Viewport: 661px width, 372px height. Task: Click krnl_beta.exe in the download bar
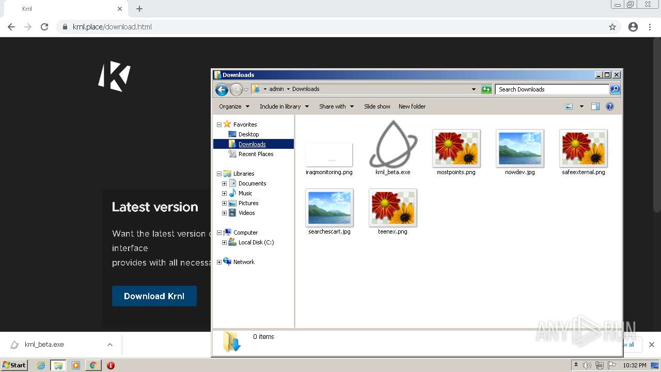click(44, 345)
